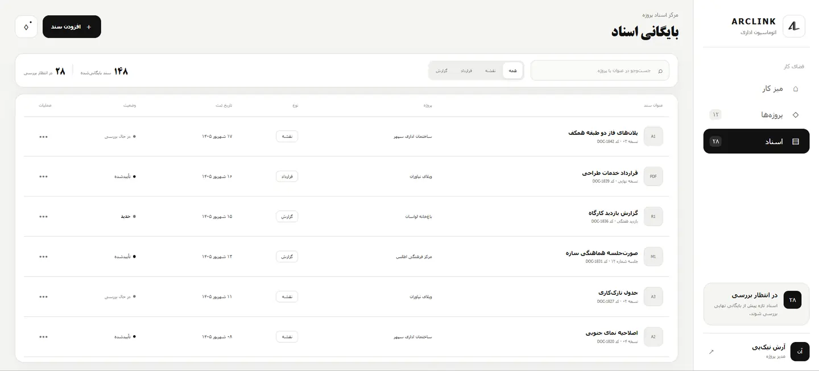Click the title قرارداد خدمات طراحی
The image size is (819, 371).
pyautogui.click(x=610, y=173)
